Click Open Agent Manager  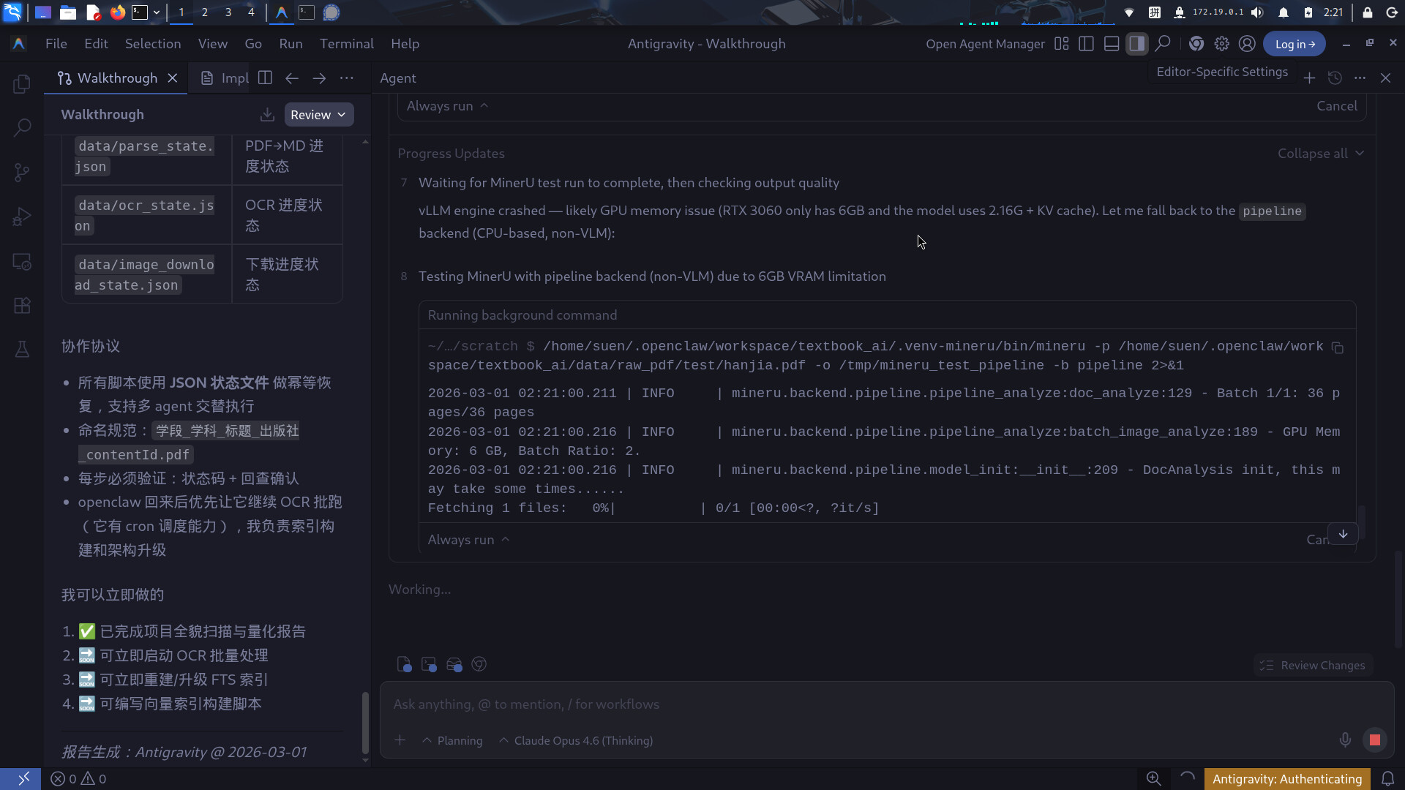tap(985, 44)
